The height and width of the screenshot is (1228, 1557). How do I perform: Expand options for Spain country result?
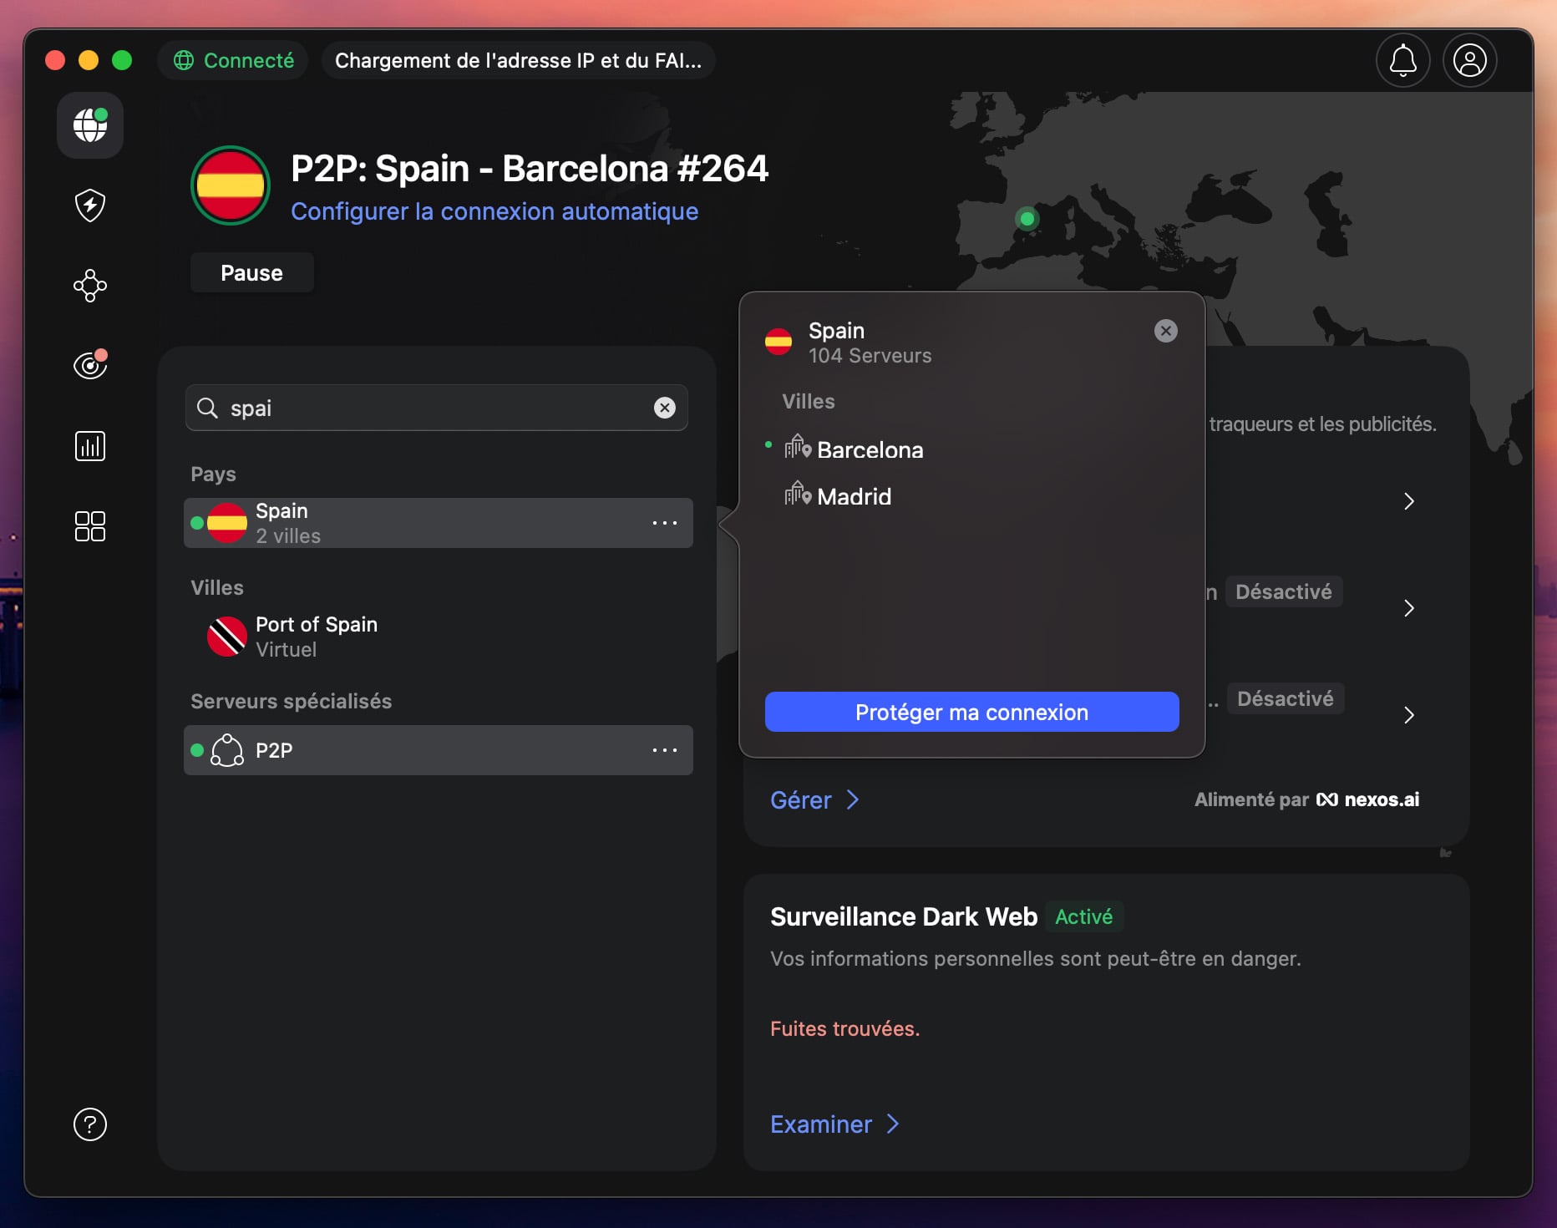coord(665,523)
